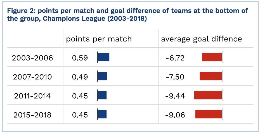This screenshot has height=135, width=260.
Task: Select the 'average goal diffence' column header
Action: point(202,39)
